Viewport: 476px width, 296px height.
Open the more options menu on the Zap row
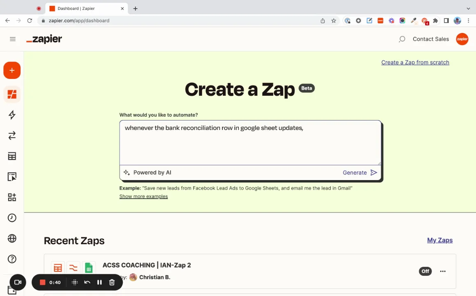tap(443, 271)
